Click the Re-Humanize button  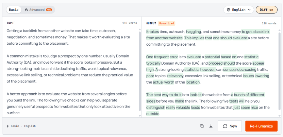(261, 126)
